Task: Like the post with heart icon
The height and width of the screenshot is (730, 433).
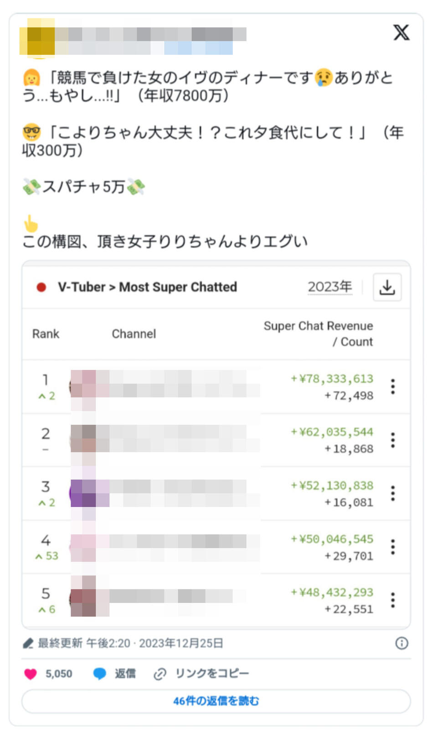Action: click(31, 674)
